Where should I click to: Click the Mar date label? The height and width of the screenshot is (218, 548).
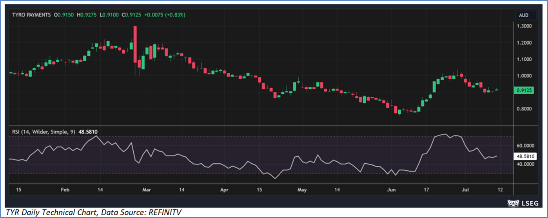pos(147,190)
